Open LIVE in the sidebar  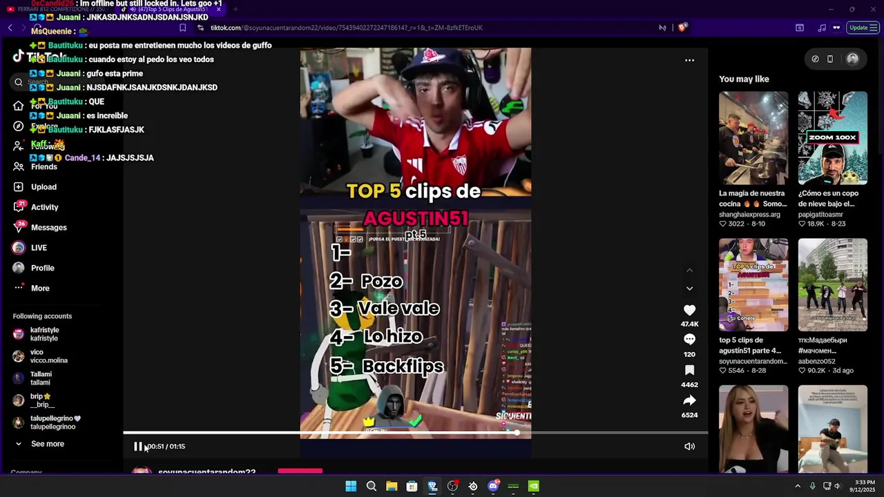click(x=39, y=248)
